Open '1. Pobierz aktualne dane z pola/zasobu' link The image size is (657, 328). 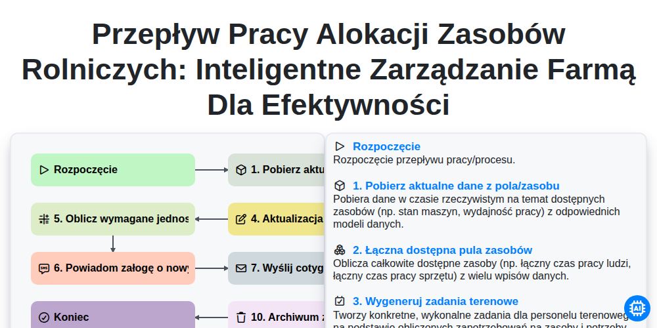click(456, 186)
